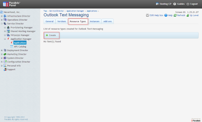Viewport: 202px width, 122px height.
Task: Open Application Manager breadcrumb link
Action: (x=75, y=11)
